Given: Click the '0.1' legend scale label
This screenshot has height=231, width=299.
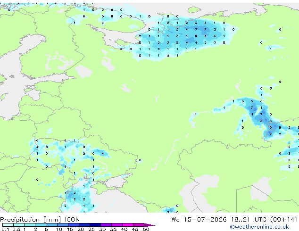Looking at the screenshot, I should pos(5,229).
